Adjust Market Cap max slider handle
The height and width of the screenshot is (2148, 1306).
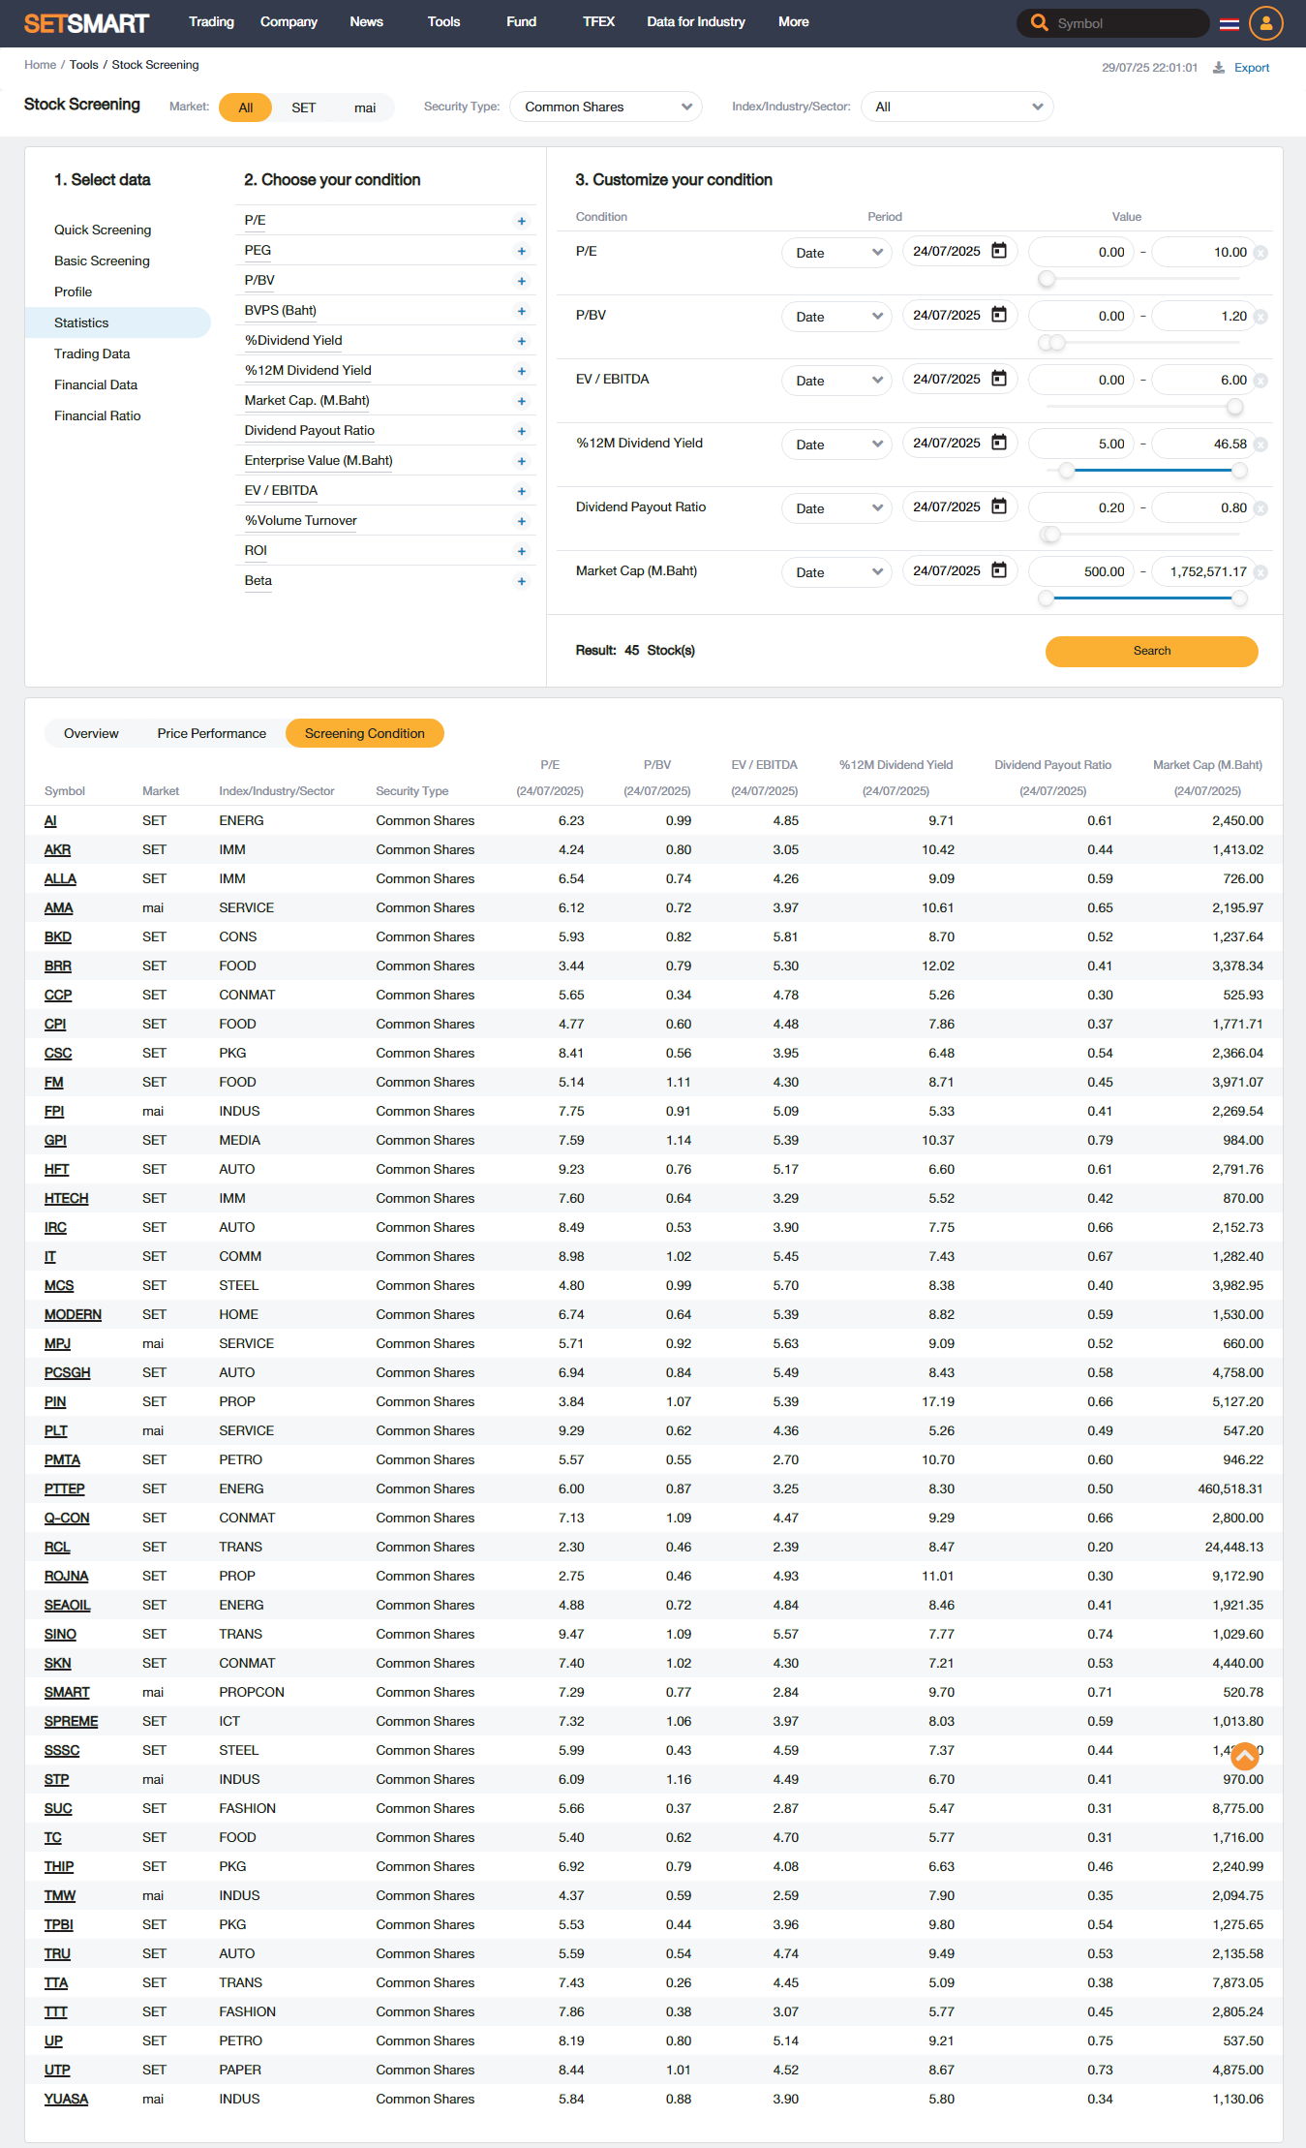(1239, 598)
